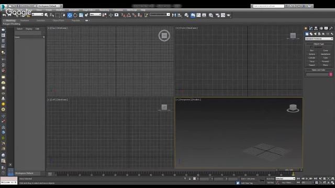The image size is (335, 188).
Task: Collapse the Object Type rollout
Action: 319,44
